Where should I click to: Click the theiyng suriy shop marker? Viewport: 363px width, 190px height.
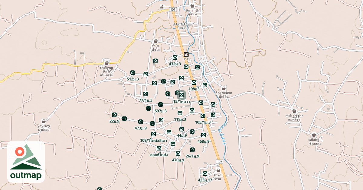coord(106,63)
